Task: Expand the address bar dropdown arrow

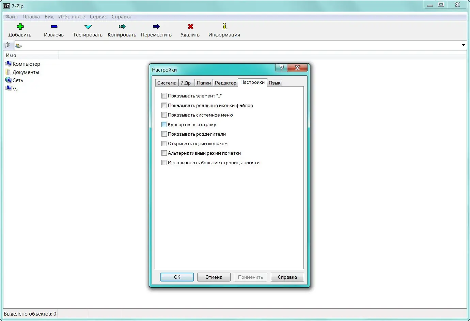Action: (463, 45)
